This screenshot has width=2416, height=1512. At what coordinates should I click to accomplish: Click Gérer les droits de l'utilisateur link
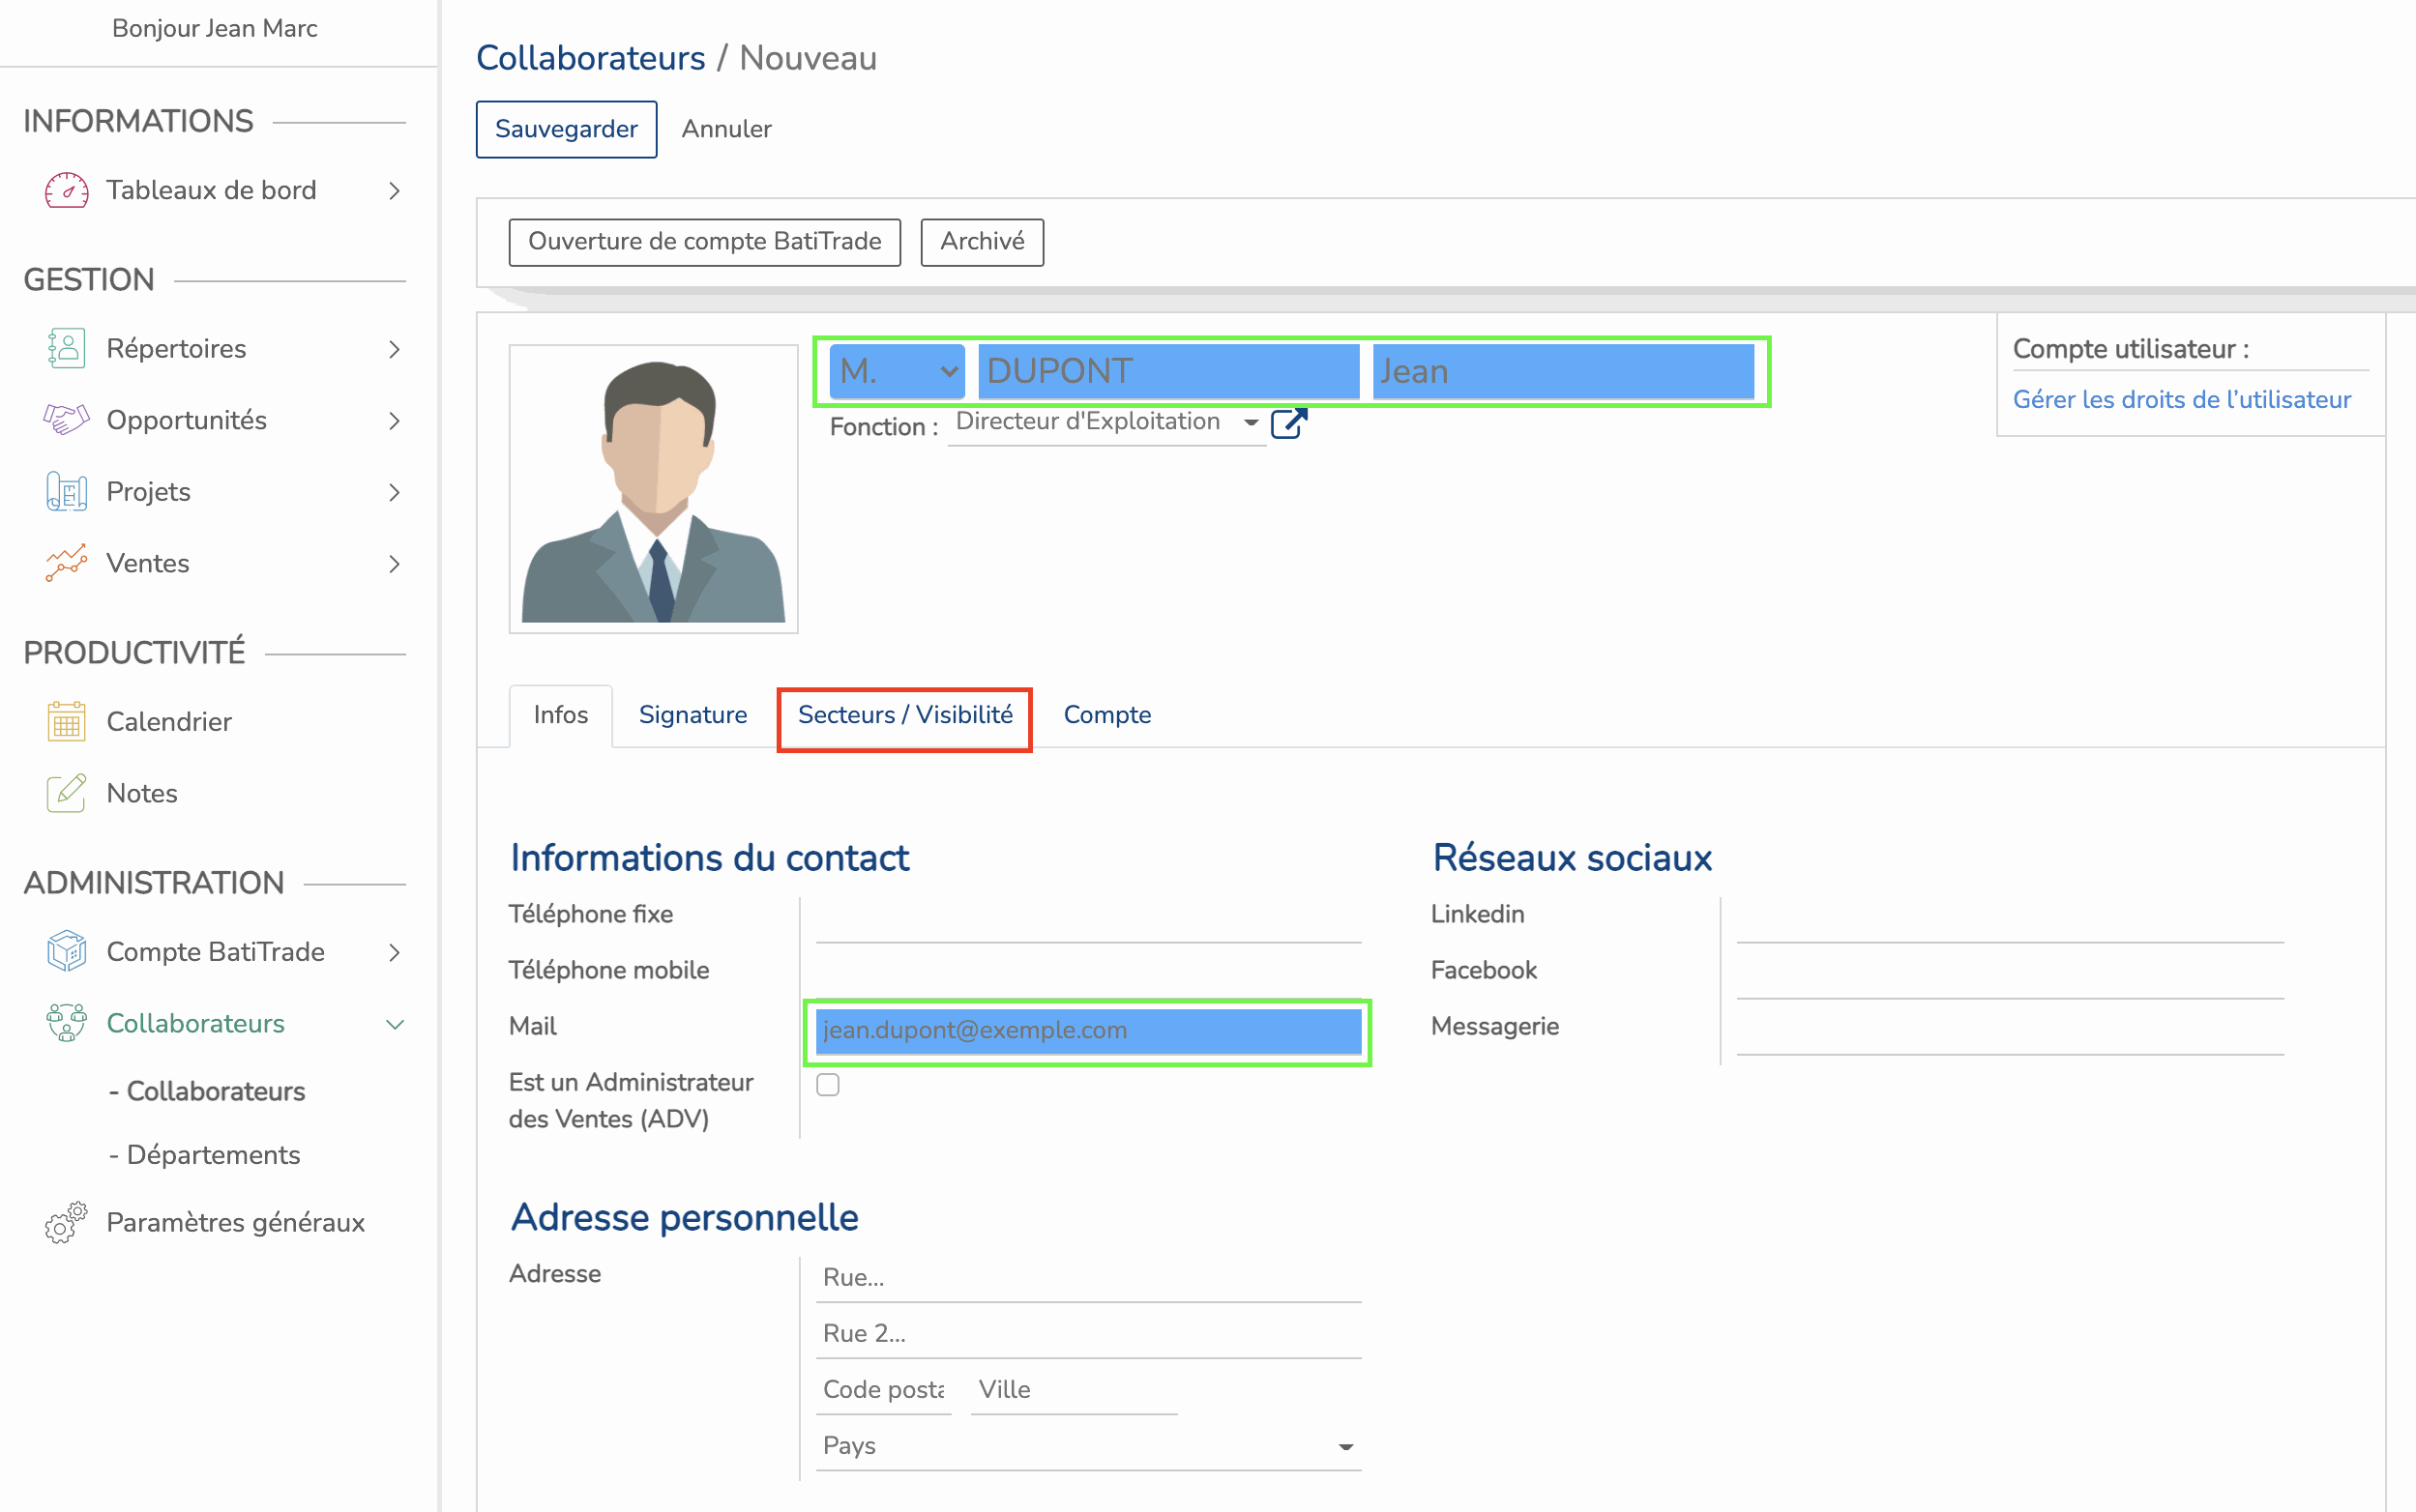point(2181,400)
